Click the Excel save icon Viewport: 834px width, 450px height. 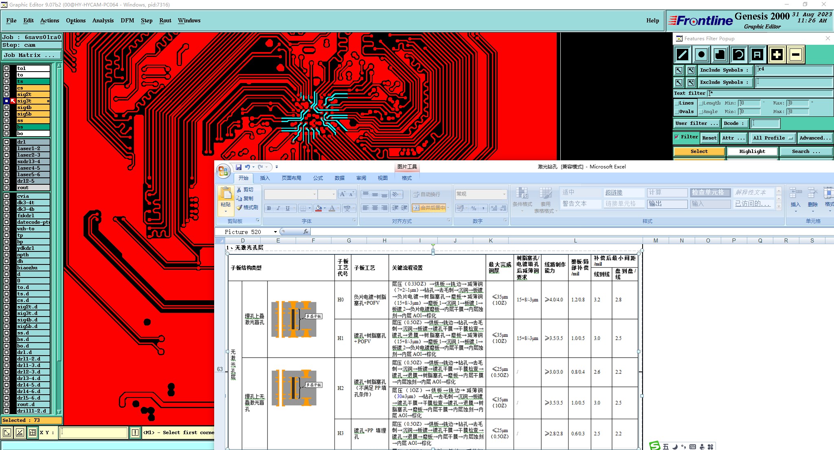point(239,167)
